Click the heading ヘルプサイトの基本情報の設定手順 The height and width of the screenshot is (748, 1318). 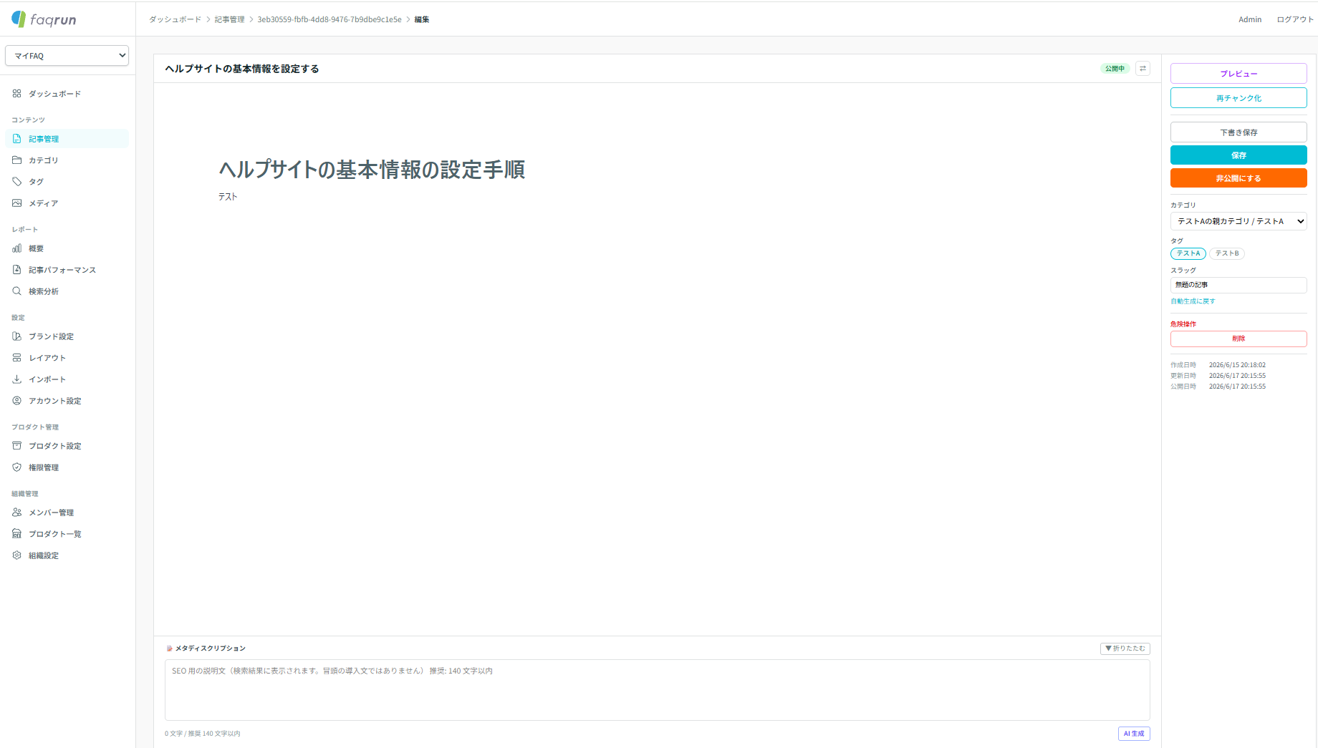coord(372,170)
